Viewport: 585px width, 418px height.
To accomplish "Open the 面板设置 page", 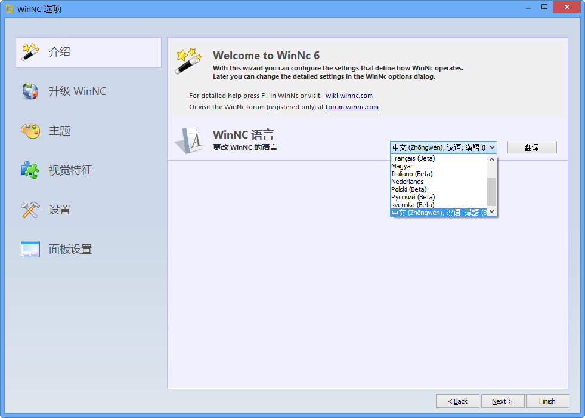I will 88,249.
